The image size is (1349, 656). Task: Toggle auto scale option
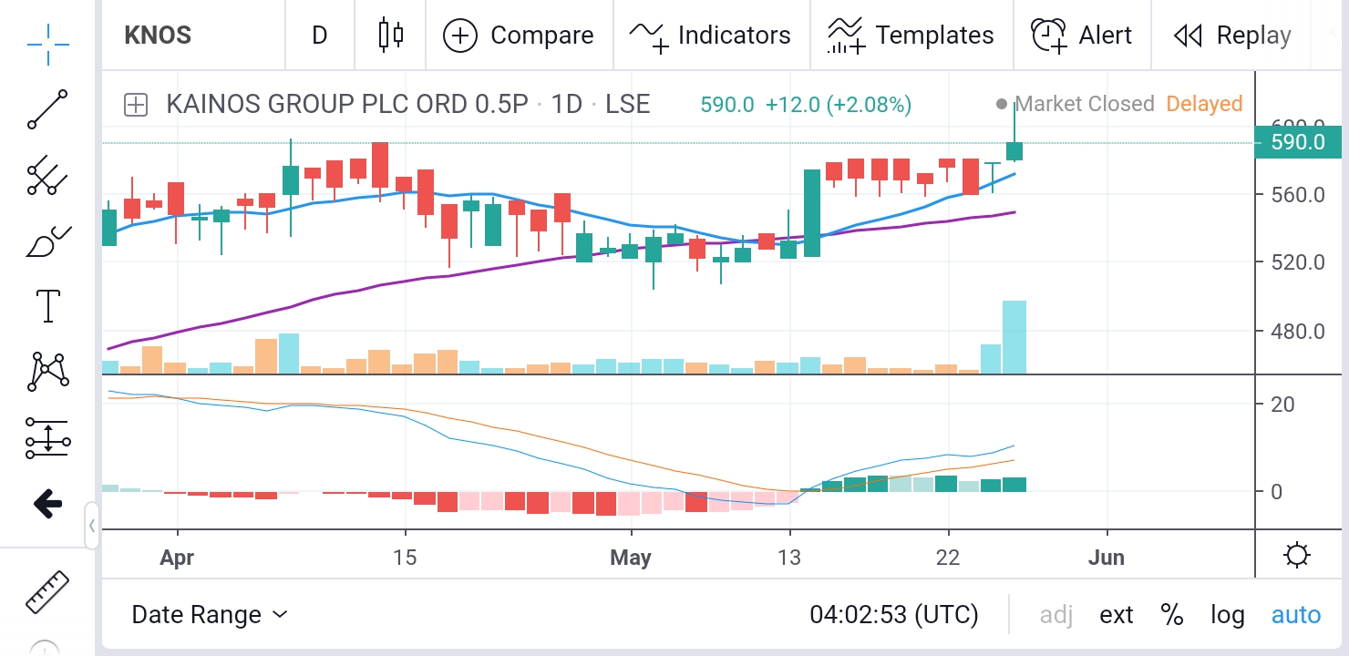point(1296,615)
